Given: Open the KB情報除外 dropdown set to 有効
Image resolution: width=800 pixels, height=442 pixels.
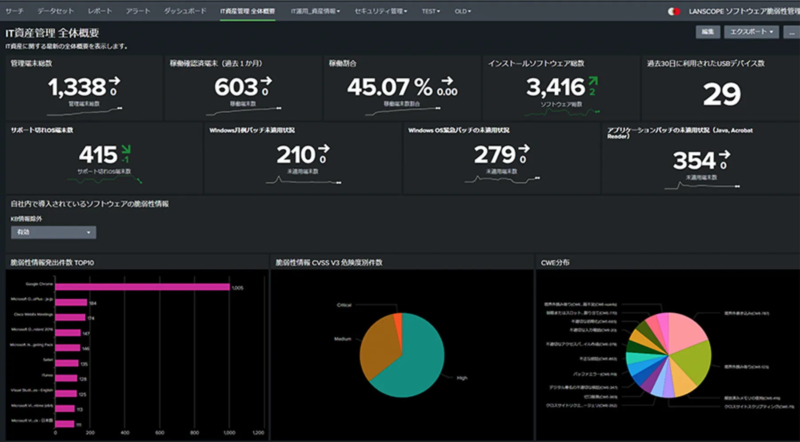Looking at the screenshot, I should point(53,232).
